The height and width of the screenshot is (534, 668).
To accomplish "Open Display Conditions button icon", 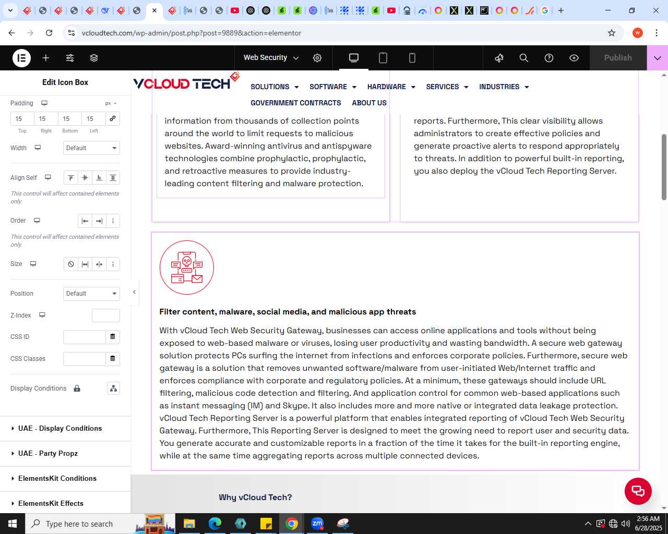I will click(113, 389).
